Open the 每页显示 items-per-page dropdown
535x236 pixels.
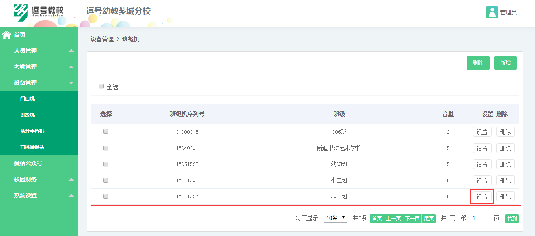[x=336, y=218]
